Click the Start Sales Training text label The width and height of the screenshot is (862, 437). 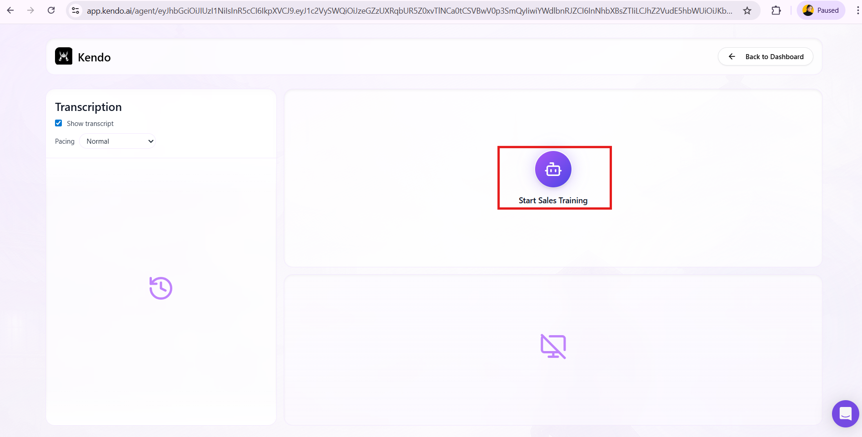coord(553,201)
